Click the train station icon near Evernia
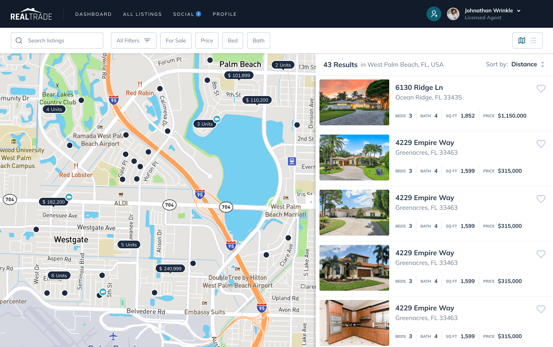This screenshot has height=347, width=553. [292, 162]
